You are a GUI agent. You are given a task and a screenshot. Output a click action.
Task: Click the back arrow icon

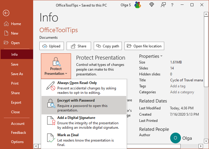(6, 13)
